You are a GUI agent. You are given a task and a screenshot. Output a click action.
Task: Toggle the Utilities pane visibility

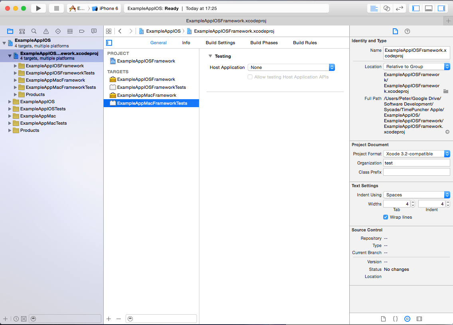click(441, 8)
